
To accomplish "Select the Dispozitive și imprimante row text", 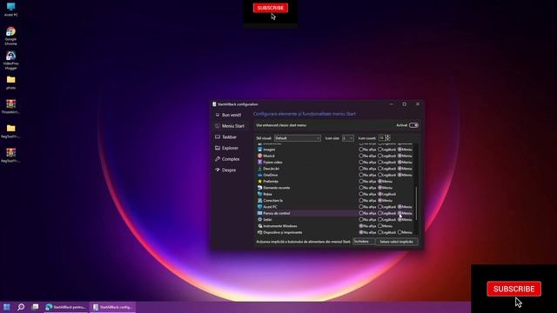I will pos(282,232).
